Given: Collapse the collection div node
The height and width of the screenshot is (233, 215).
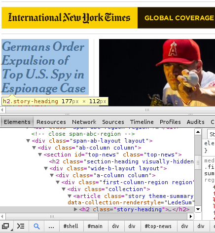Looking at the screenshot, I should pos(64,189).
